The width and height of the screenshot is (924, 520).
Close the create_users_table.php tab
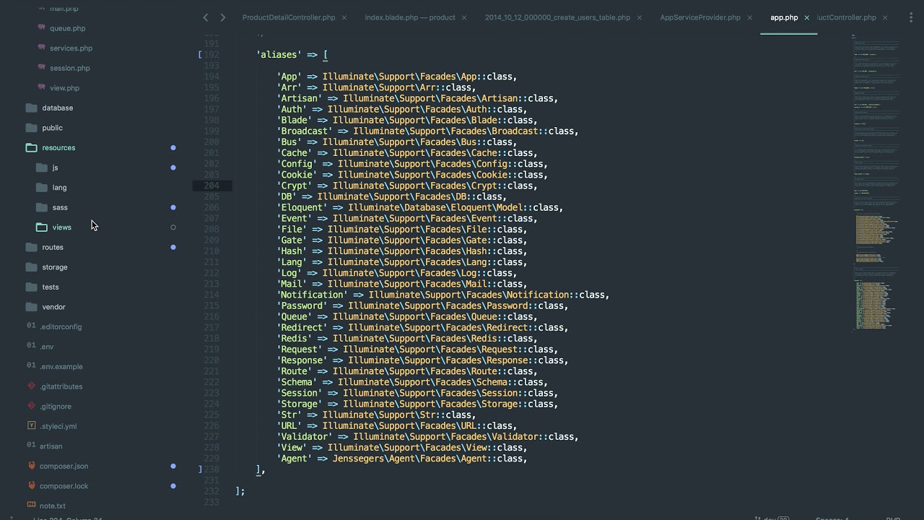point(640,18)
